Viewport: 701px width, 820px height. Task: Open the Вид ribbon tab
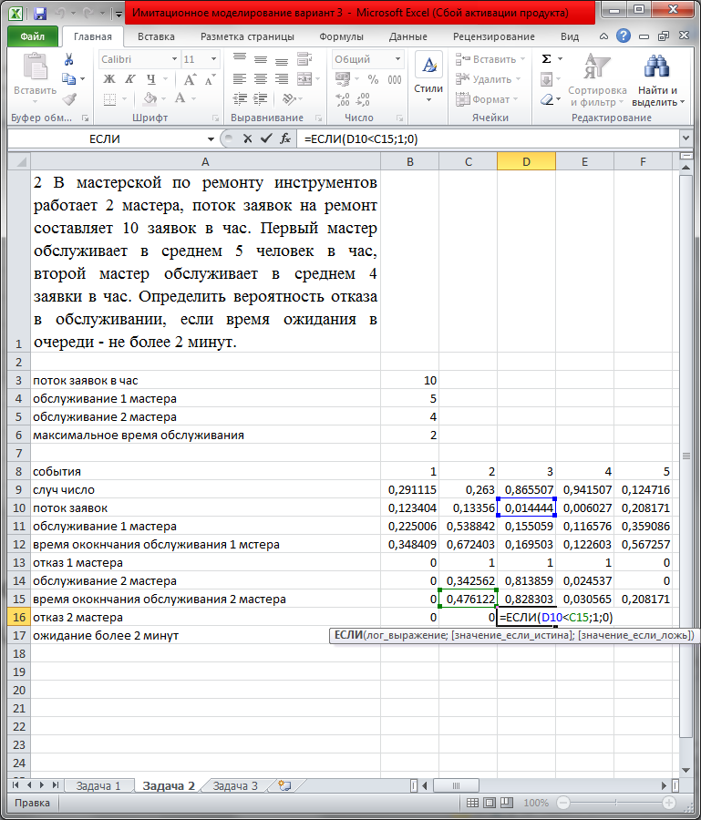[x=570, y=36]
